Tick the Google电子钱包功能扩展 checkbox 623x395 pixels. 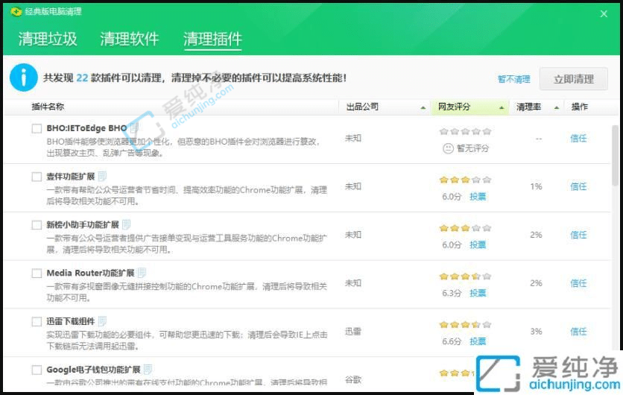[37, 370]
